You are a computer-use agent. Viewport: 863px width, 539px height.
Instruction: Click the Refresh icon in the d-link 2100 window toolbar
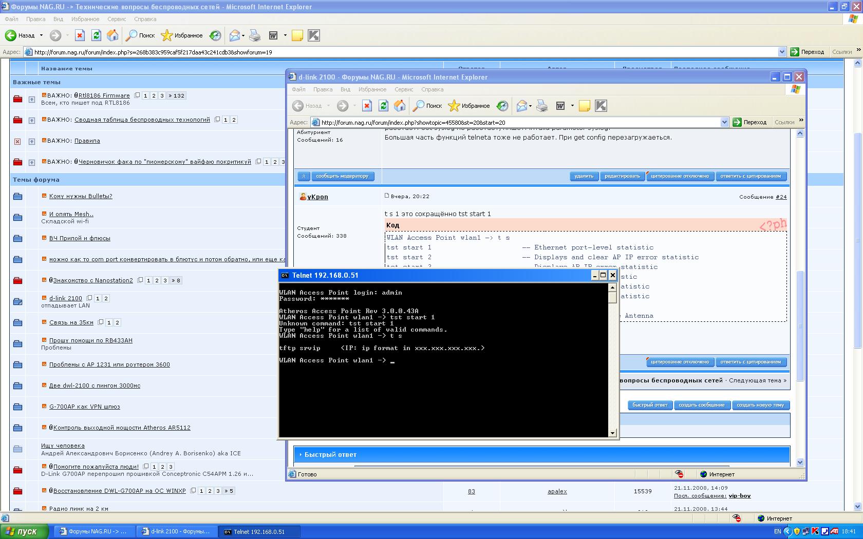click(x=383, y=106)
